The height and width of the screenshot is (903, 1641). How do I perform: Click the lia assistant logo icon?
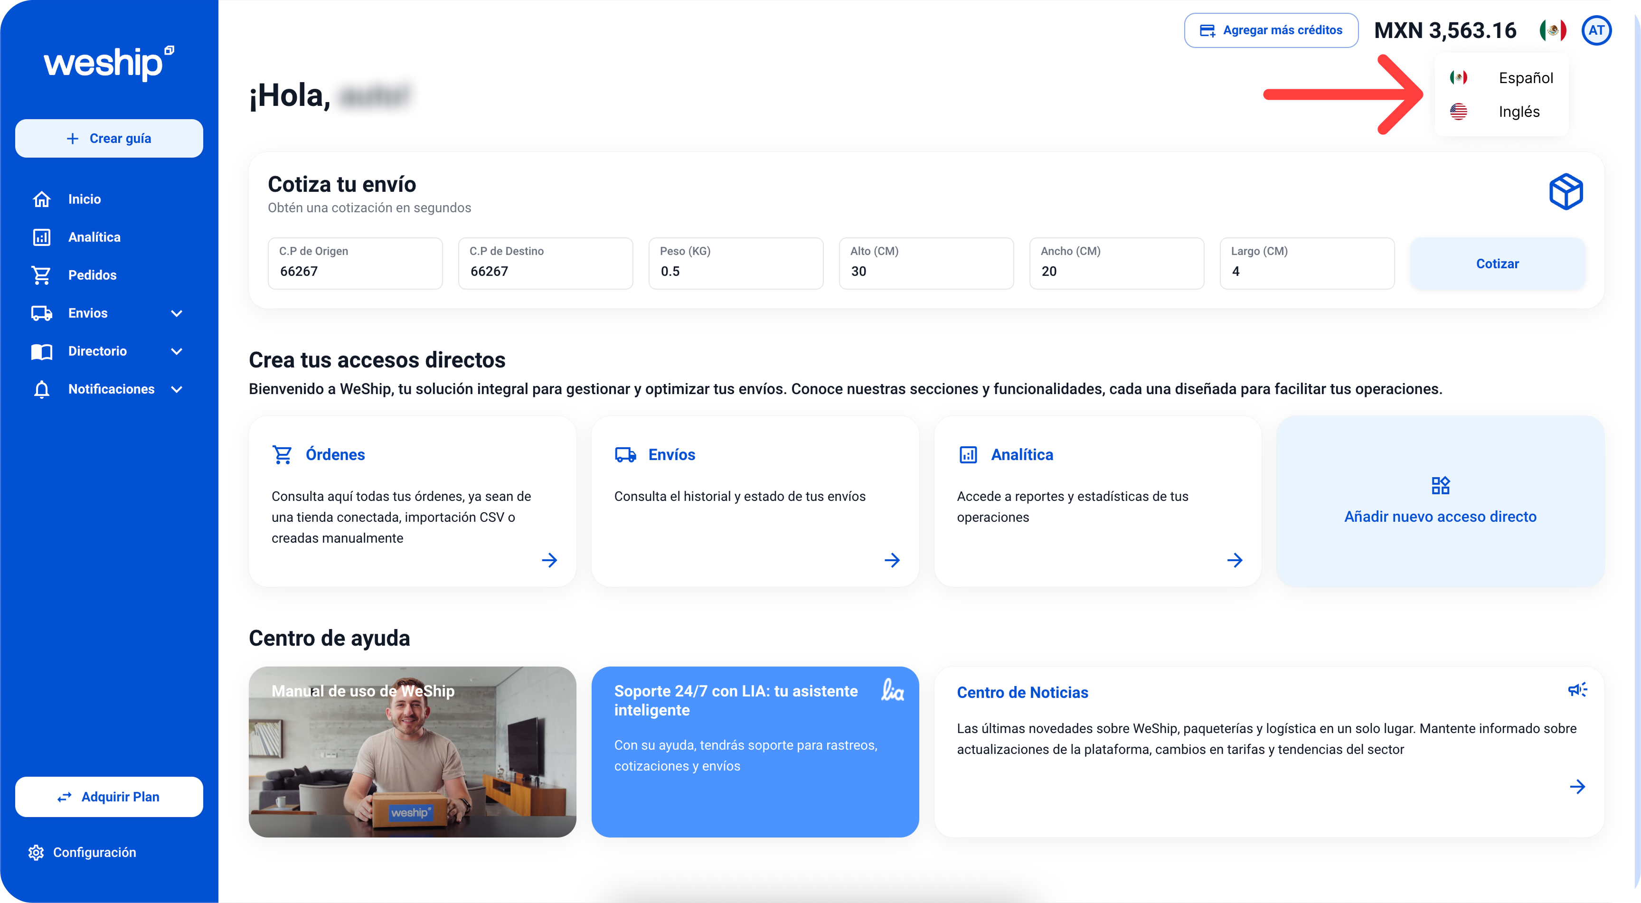(893, 690)
